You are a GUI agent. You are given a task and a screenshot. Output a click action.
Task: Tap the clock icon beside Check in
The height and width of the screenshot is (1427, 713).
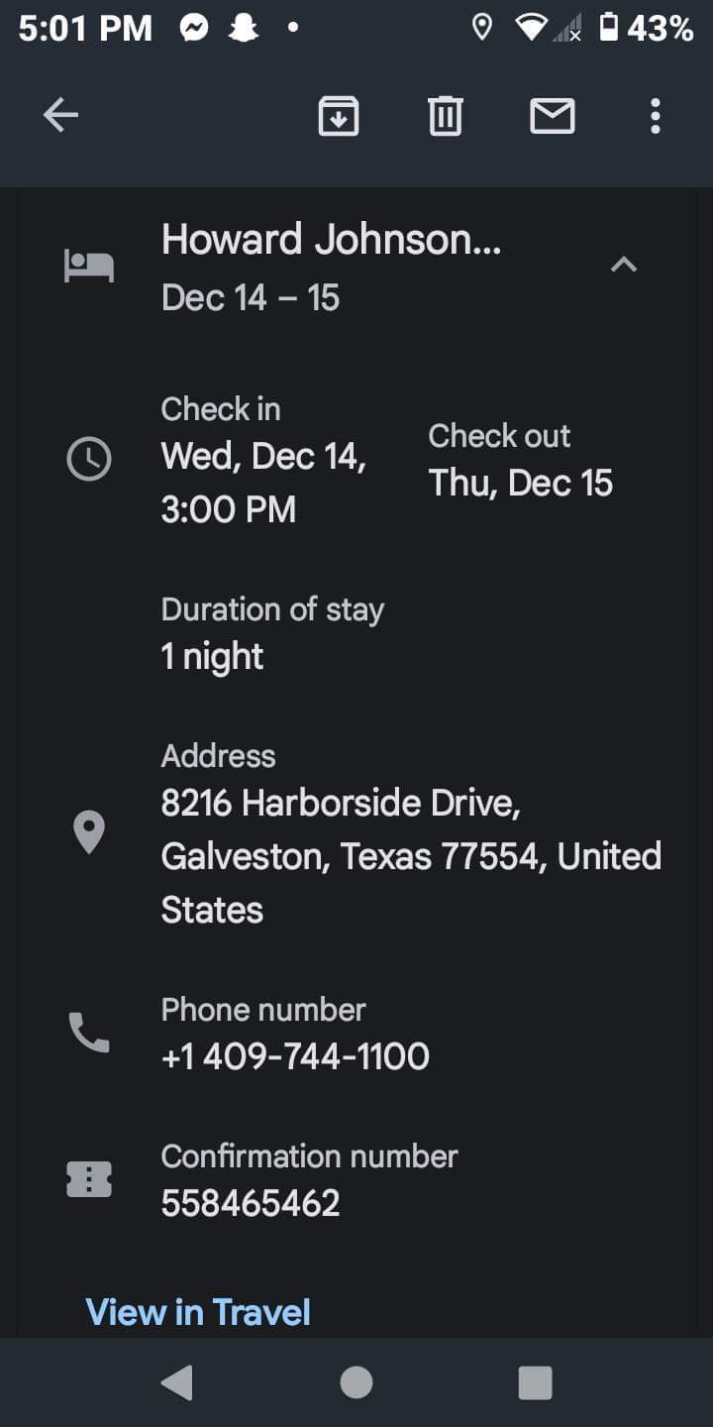pos(89,460)
